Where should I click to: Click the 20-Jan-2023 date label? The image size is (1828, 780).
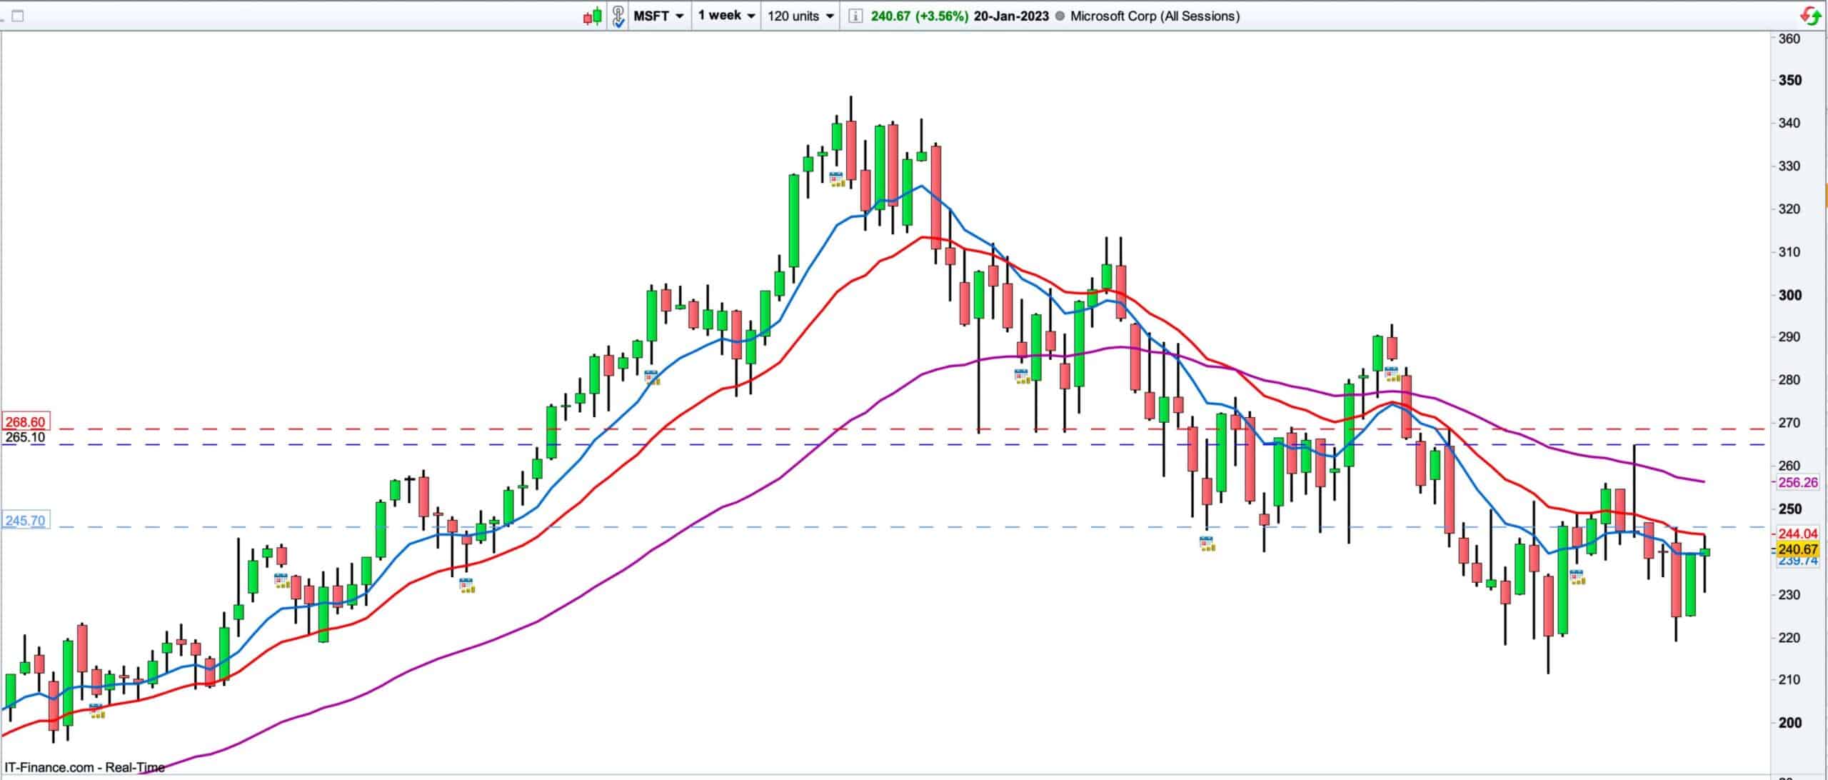click(x=1011, y=16)
